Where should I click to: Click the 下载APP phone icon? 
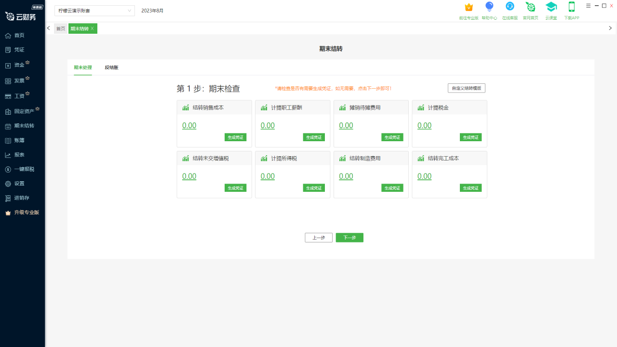tap(572, 7)
